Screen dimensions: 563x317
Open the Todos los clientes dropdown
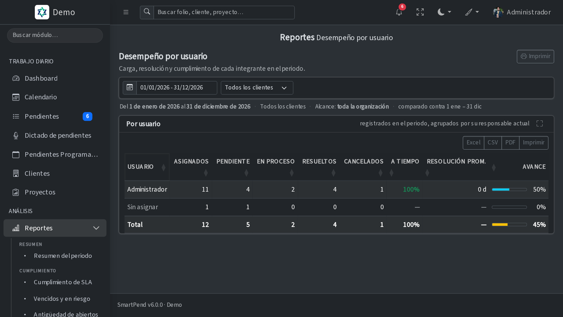(x=257, y=88)
